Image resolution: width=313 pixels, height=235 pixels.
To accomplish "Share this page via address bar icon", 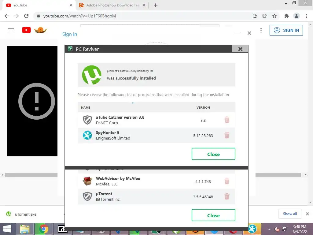I will pos(264,16).
